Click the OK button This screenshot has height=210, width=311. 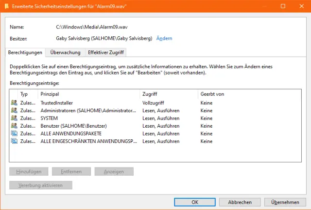[195, 202]
